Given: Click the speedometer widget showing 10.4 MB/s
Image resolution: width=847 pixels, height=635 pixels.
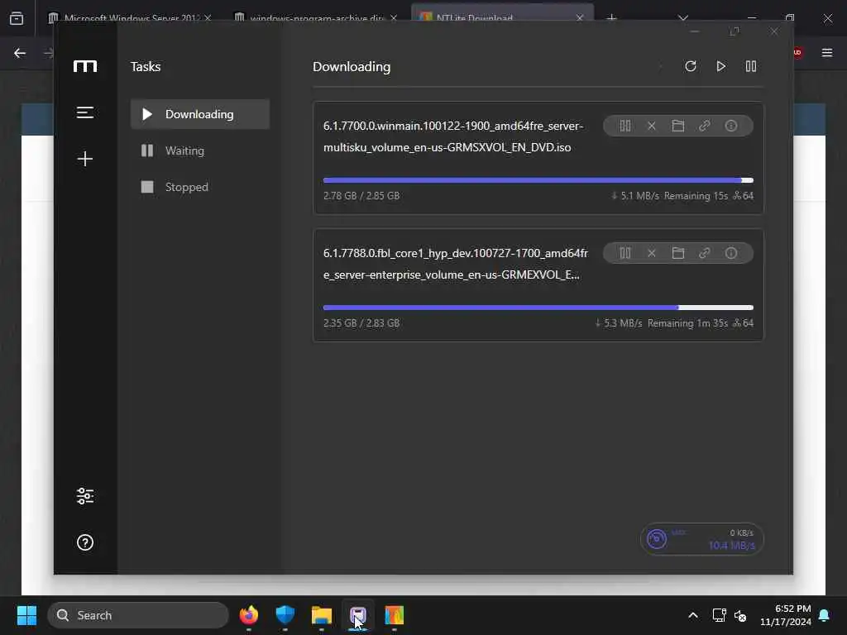Looking at the screenshot, I should point(701,539).
